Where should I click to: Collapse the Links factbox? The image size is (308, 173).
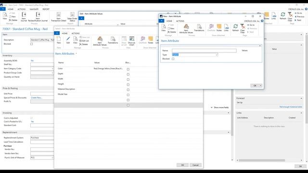coord(301,113)
